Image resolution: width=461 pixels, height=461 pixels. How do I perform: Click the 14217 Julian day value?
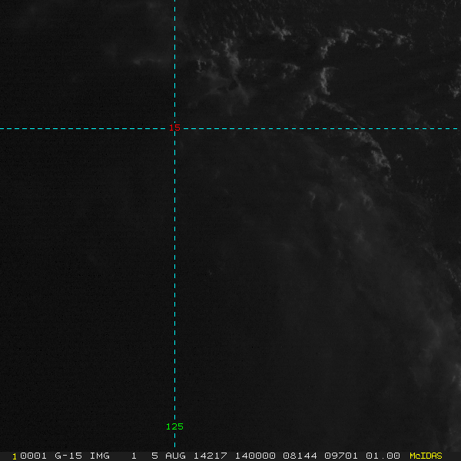pyautogui.click(x=211, y=456)
